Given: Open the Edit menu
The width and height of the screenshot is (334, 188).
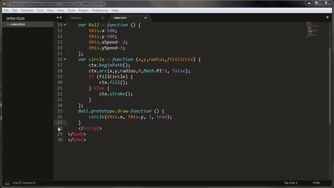Looking at the screenshot, I should [15, 10].
